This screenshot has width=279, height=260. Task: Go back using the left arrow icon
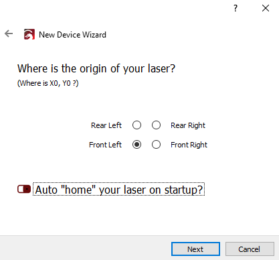[9, 34]
